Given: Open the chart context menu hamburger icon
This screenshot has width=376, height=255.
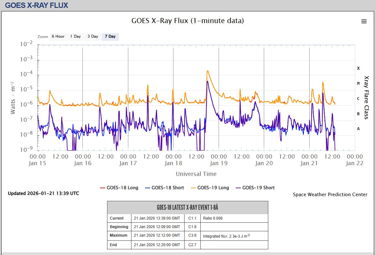Looking at the screenshot, I should [364, 21].
